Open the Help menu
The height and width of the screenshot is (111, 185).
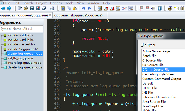click(106, 3)
